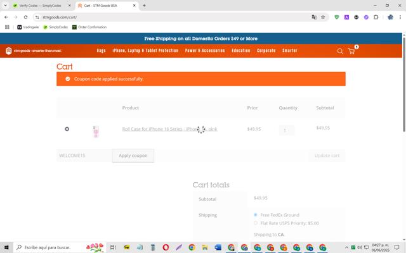This screenshot has width=406, height=253.
Task: Close the Verify Codes tab
Action: coord(69,6)
